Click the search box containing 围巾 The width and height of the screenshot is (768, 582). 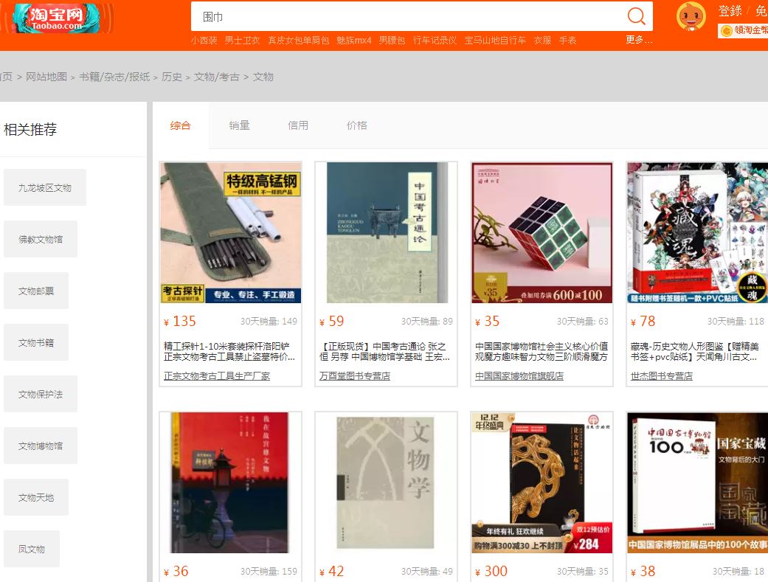[x=406, y=15]
